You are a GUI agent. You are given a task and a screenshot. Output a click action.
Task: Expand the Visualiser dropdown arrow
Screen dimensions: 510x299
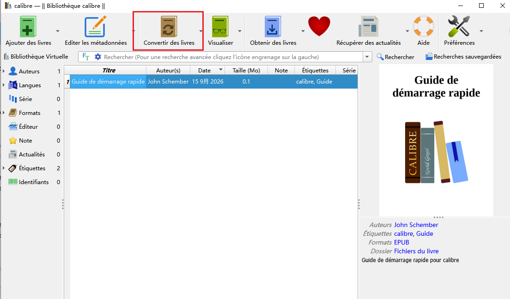pos(240,31)
